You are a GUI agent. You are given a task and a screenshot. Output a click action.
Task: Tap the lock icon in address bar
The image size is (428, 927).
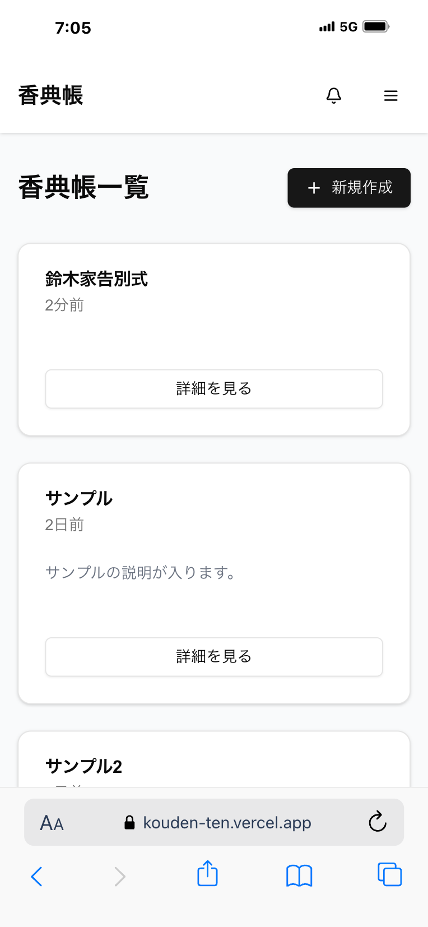pos(129,823)
